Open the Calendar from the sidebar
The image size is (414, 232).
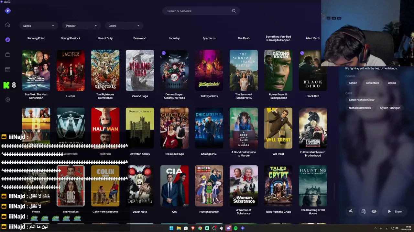(8, 70)
